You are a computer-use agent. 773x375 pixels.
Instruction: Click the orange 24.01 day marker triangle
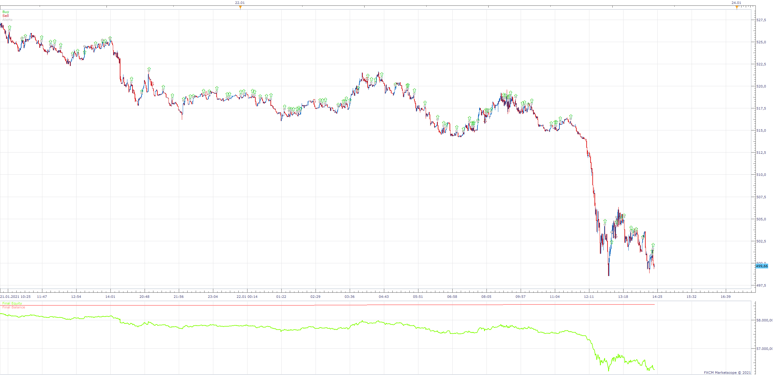tap(737, 8)
